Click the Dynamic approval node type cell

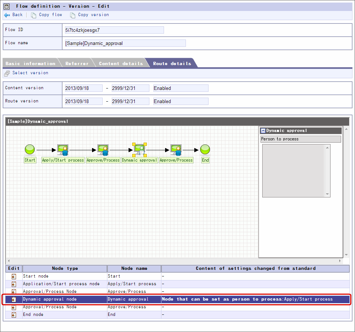pos(65,299)
